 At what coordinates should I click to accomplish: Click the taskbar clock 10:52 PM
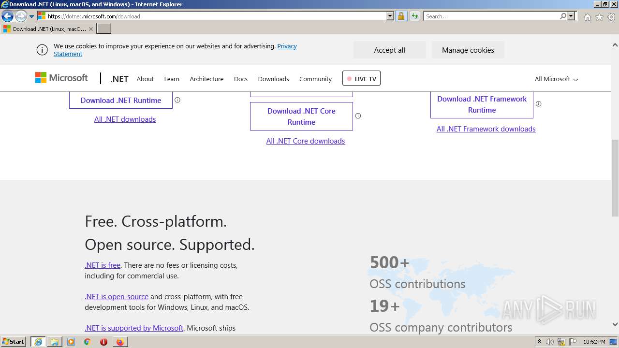[594, 342]
